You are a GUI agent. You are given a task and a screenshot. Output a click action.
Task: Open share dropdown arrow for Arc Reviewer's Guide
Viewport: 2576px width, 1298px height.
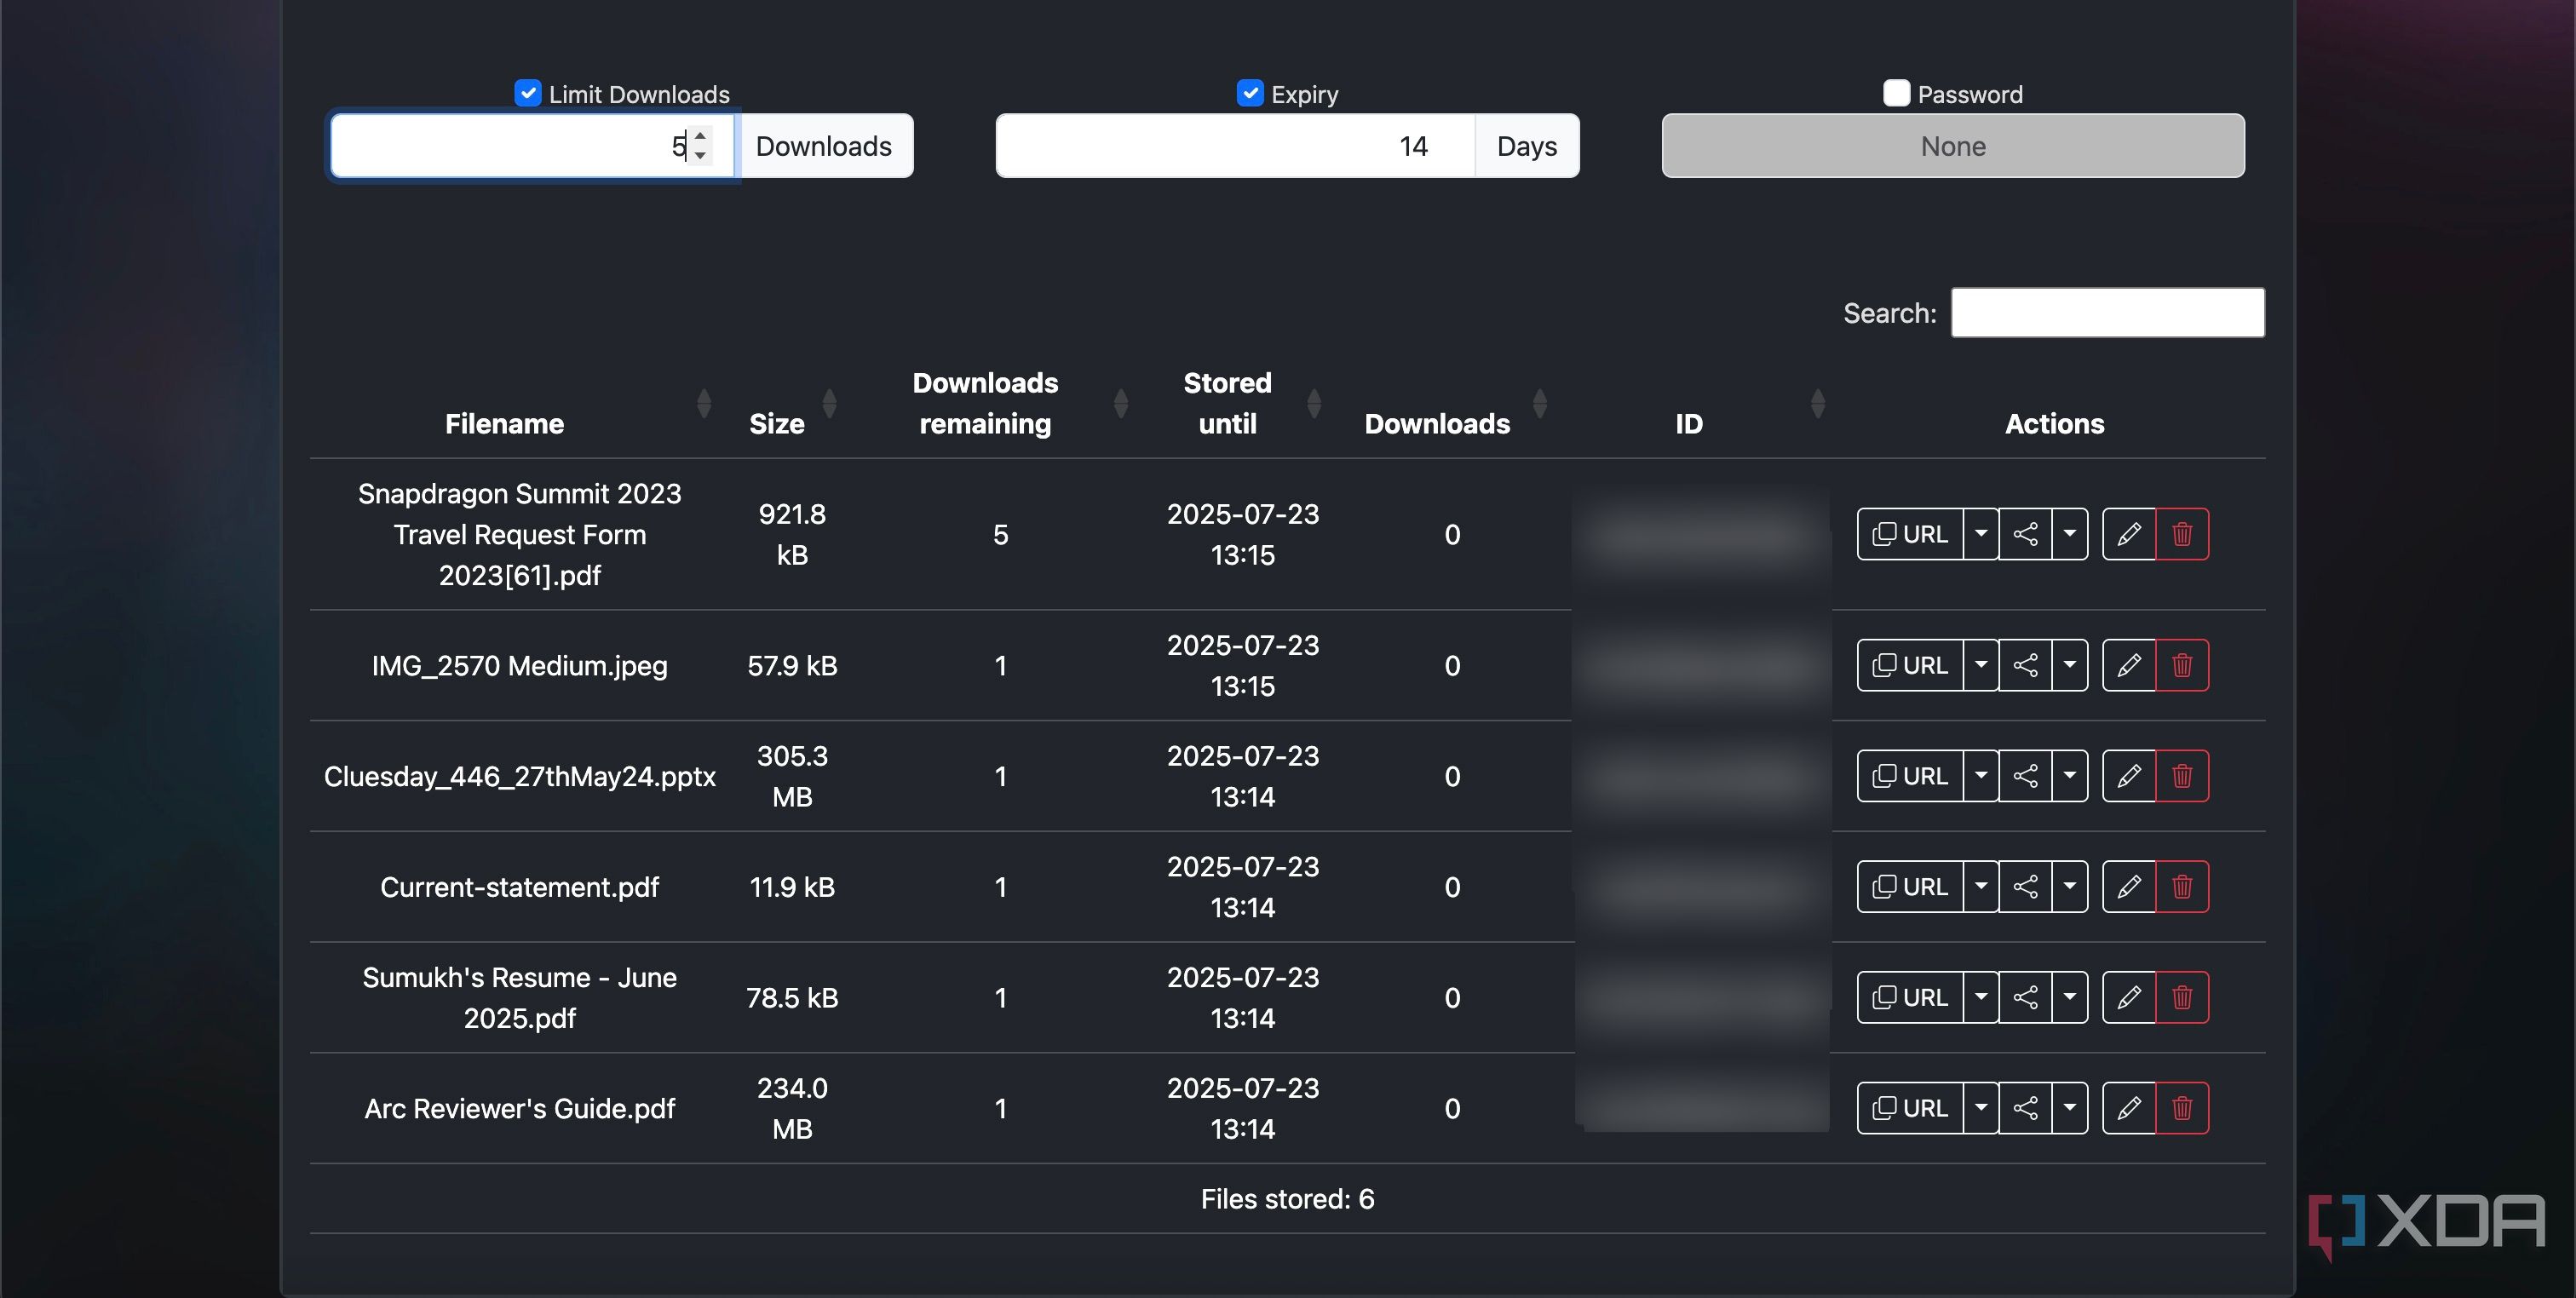(2070, 1108)
